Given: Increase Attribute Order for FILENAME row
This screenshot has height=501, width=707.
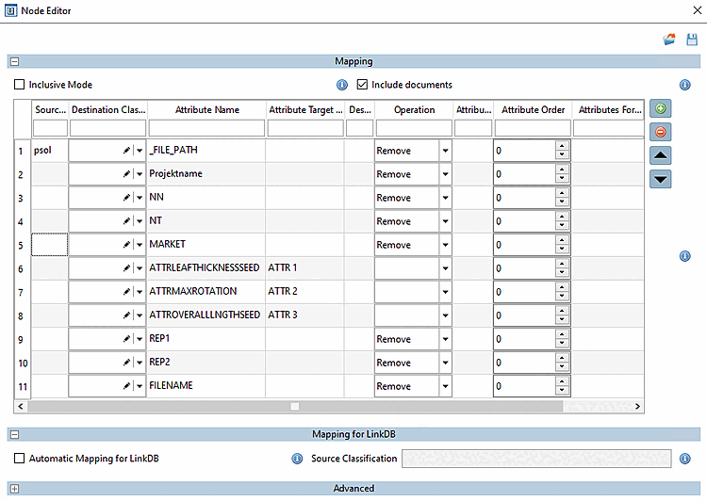Looking at the screenshot, I should coord(562,381).
